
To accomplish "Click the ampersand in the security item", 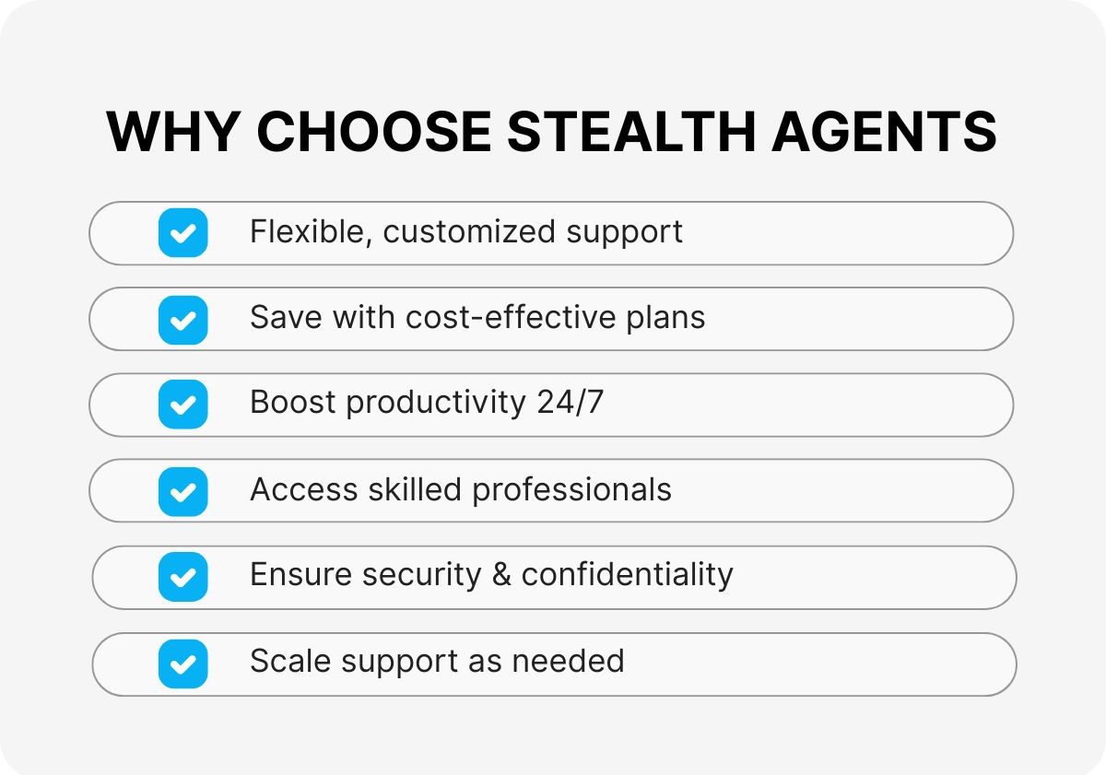I will 501,575.
